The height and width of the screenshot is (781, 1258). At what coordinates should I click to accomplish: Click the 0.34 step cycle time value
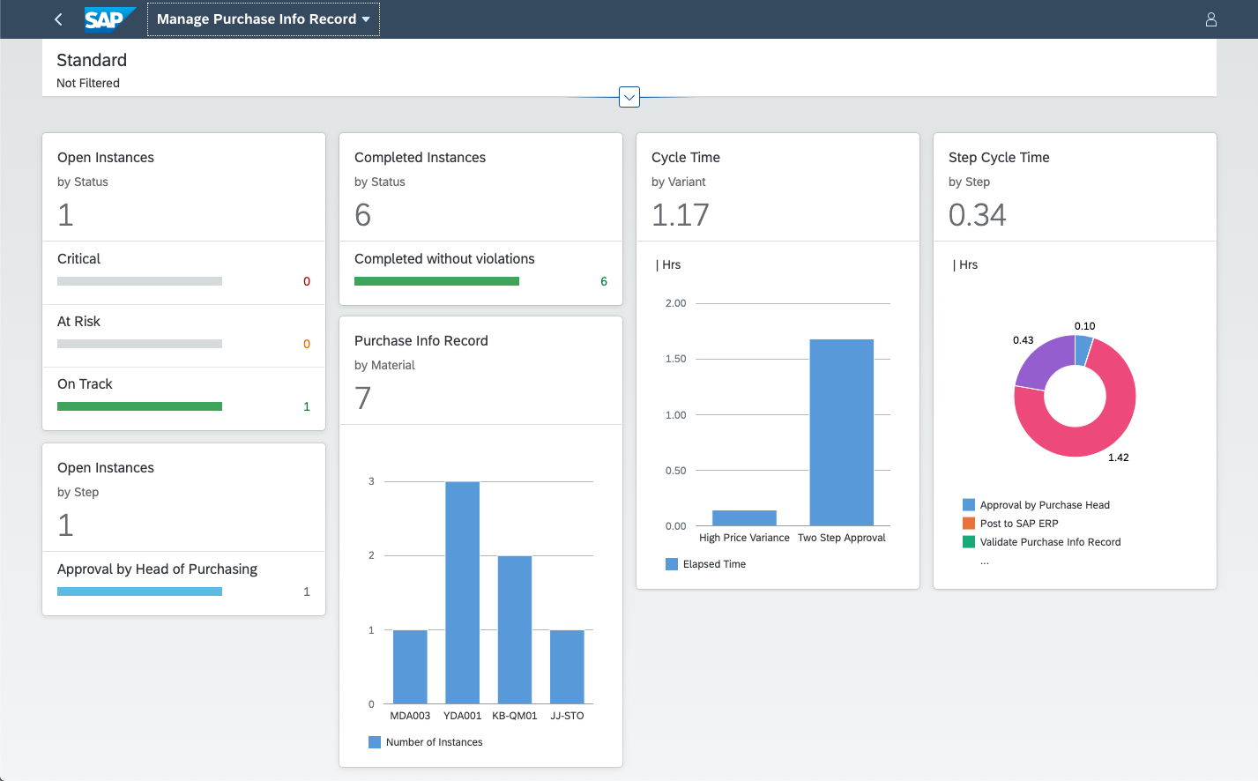[x=978, y=215]
